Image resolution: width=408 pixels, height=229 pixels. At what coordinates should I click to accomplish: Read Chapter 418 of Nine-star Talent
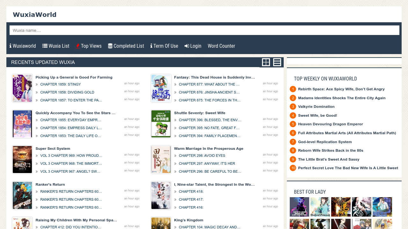coord(191,191)
